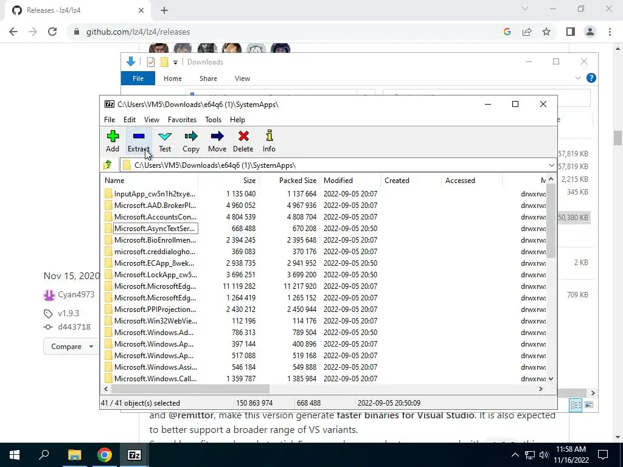Open the 7-Zip File menu
623x467 pixels.
point(110,120)
